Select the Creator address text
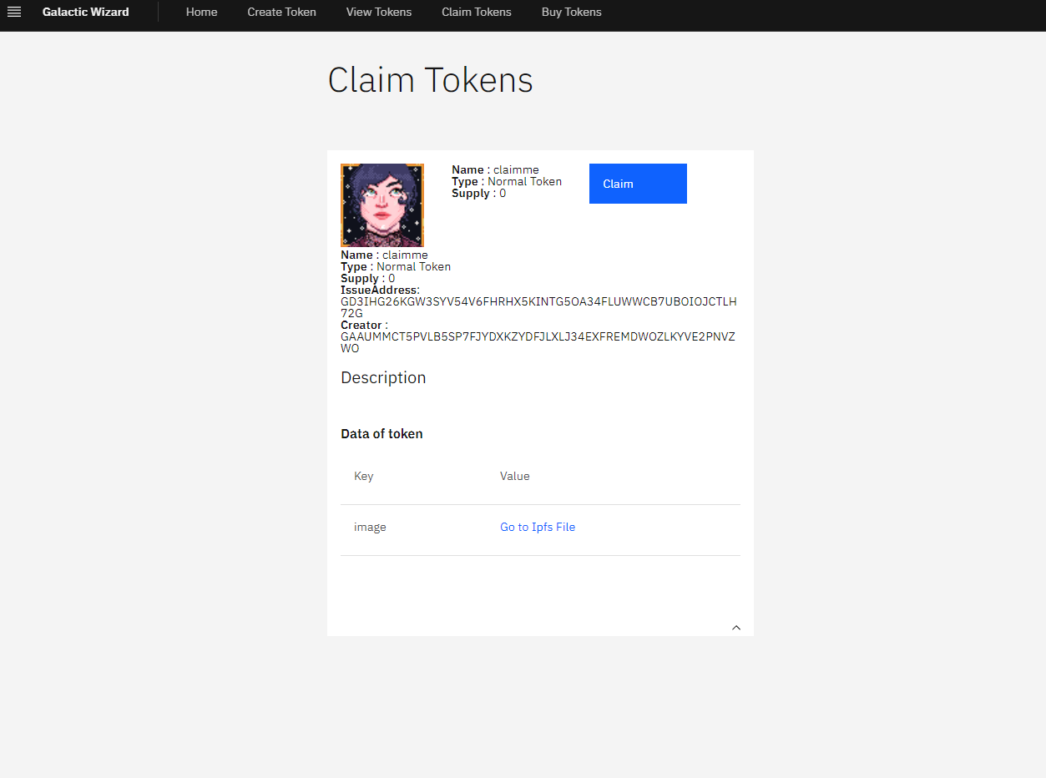Screen dimensions: 1046x778 coord(538,342)
